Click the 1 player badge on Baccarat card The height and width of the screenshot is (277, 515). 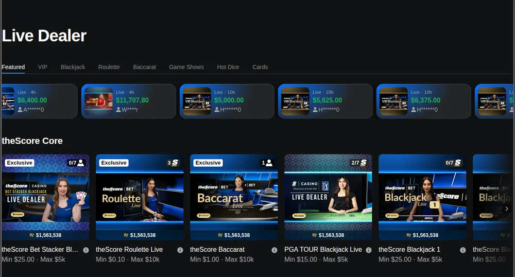click(x=267, y=163)
